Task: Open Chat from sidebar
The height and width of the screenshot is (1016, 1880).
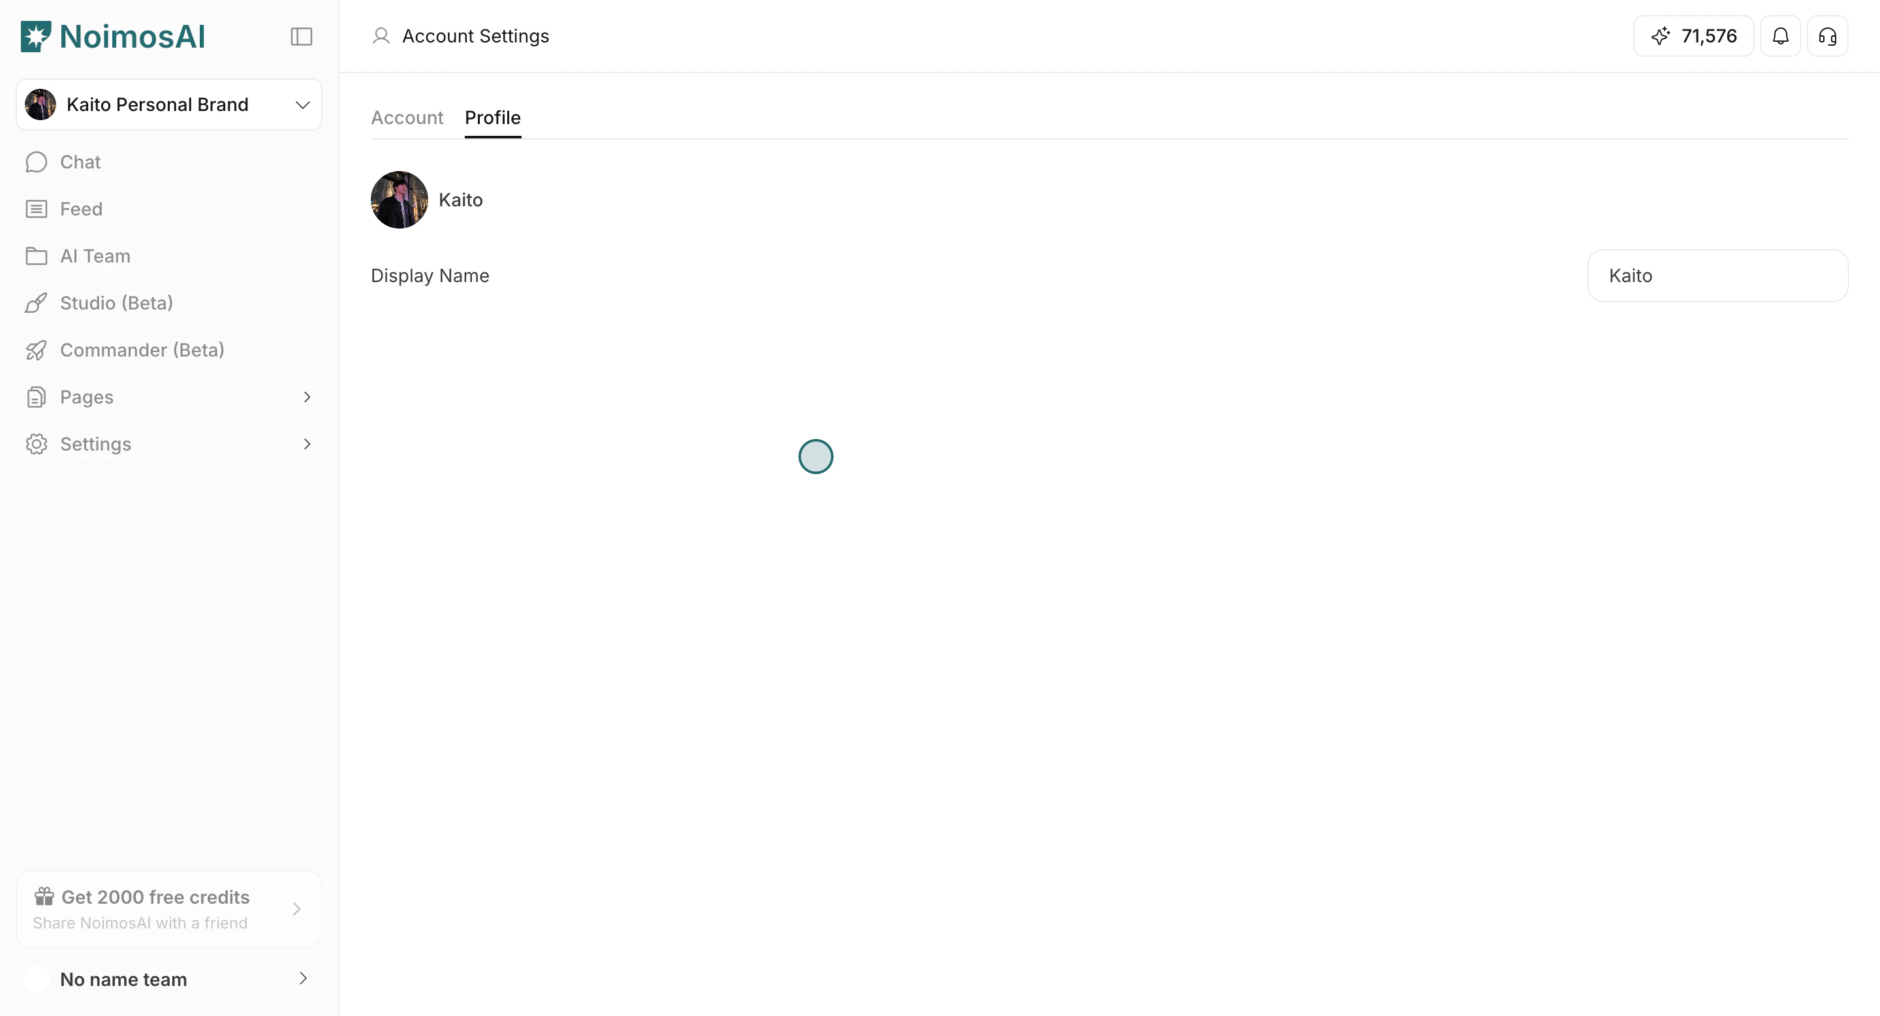Action: pyautogui.click(x=80, y=162)
